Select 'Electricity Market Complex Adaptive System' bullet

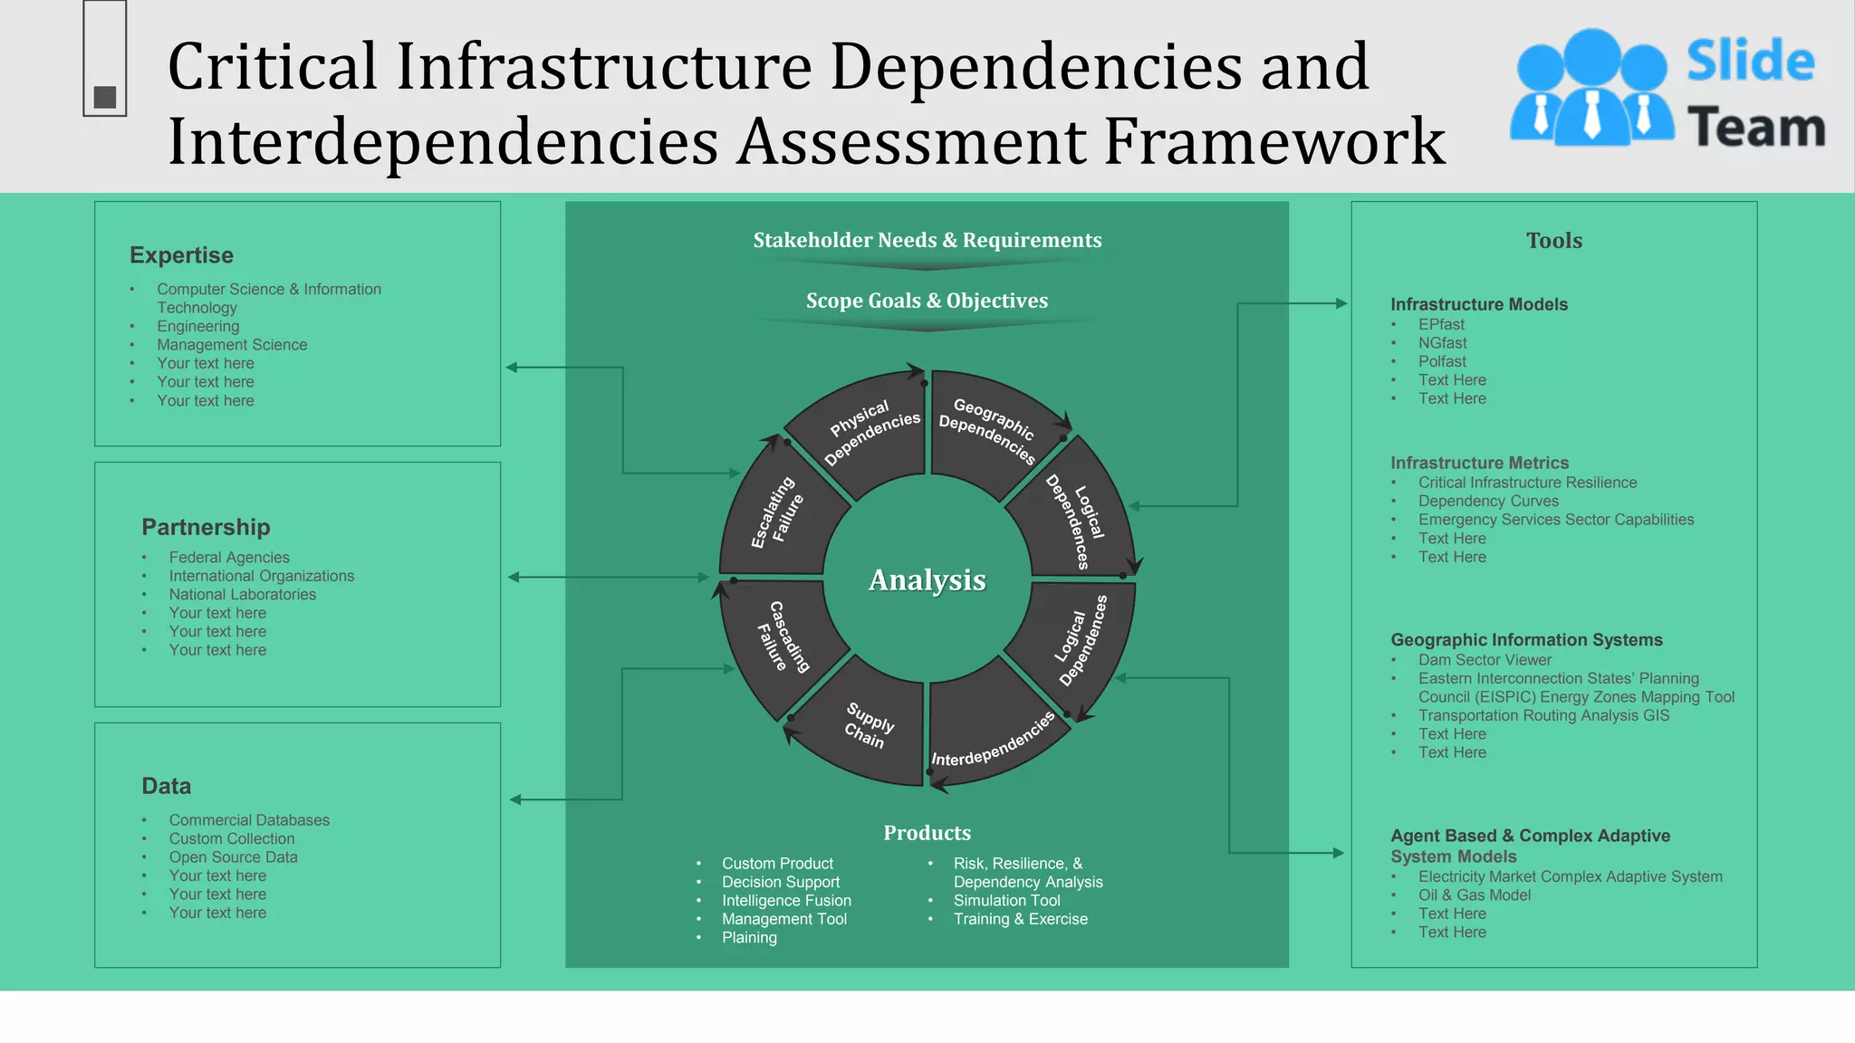pyautogui.click(x=1570, y=876)
